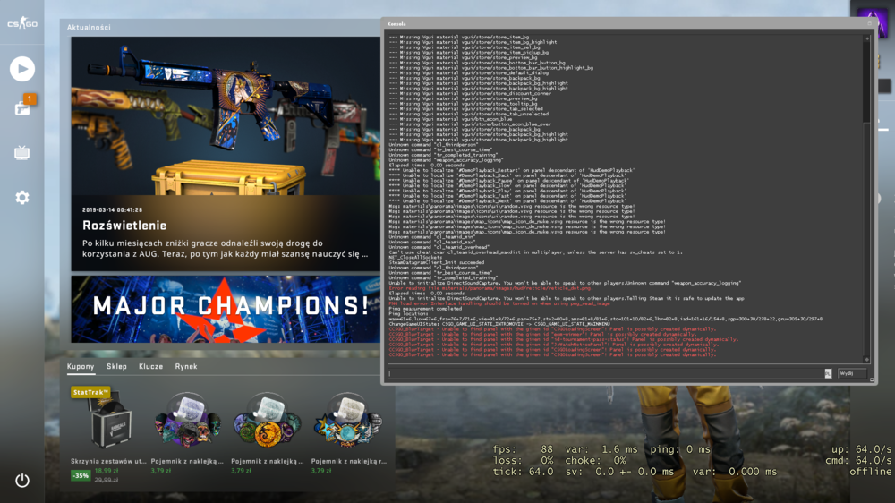
Task: Open the Major Champions banner
Action: tap(226, 310)
